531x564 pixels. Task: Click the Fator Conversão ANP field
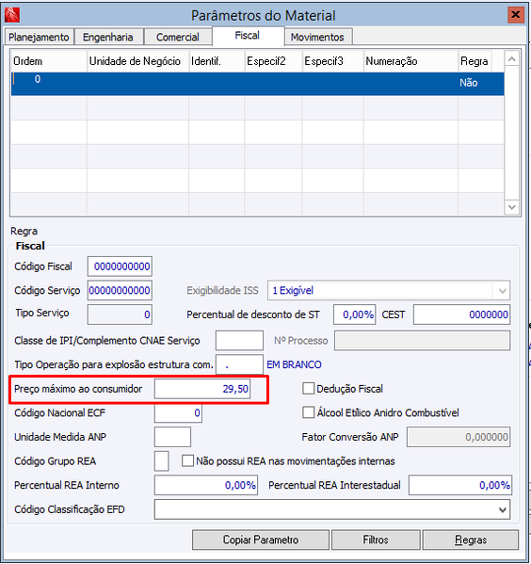459,437
